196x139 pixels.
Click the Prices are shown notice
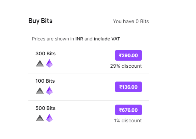(76, 39)
